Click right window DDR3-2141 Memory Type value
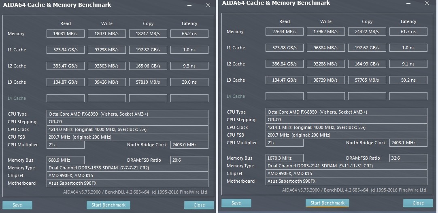This screenshot has height=213, width=438. [x=347, y=166]
